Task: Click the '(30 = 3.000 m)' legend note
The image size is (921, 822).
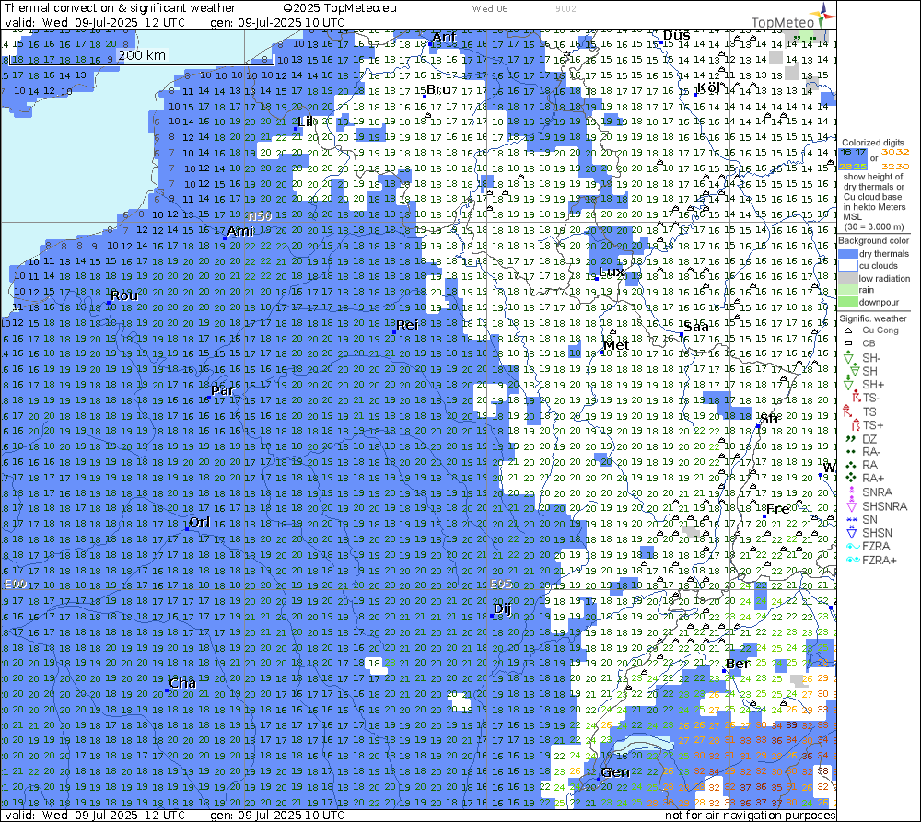Action: (874, 226)
